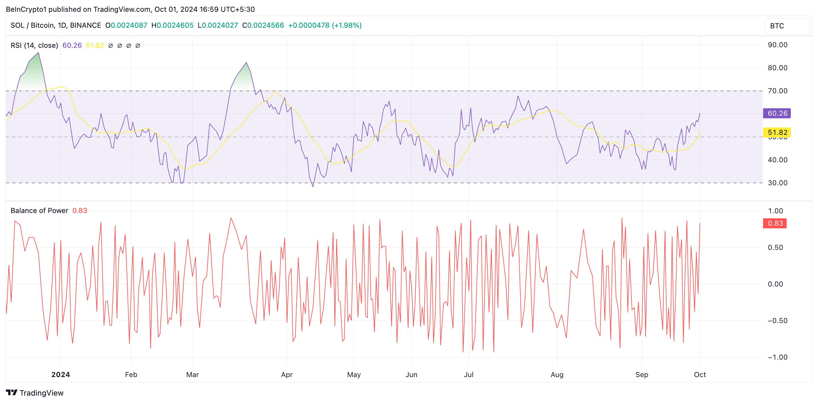The image size is (818, 403).
Task: Click the yellow 51.82 legend value
Action: 94,45
